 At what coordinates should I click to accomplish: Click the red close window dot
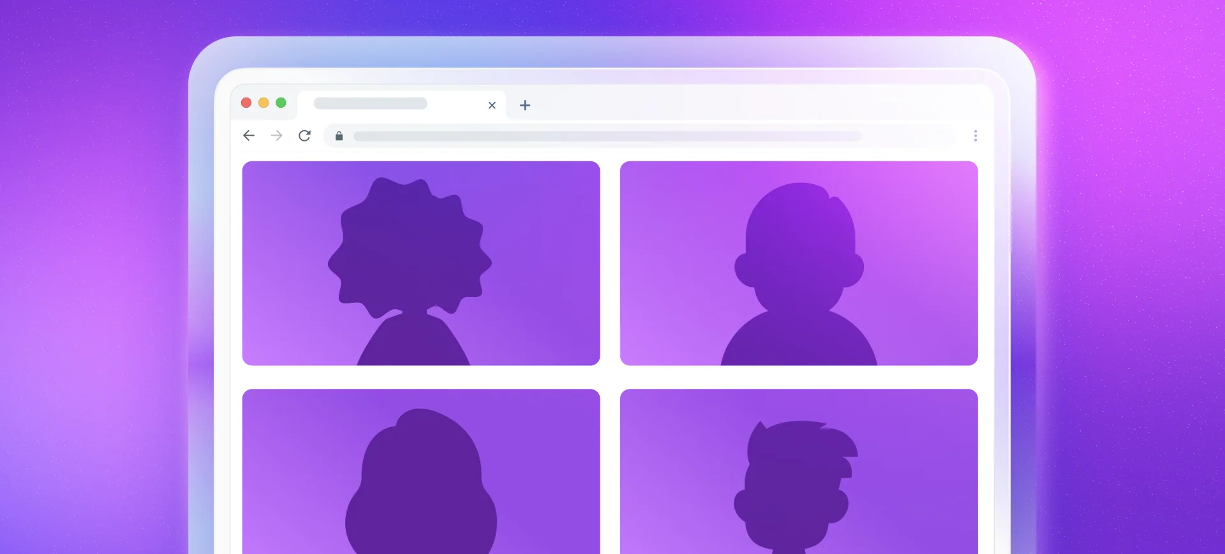pyautogui.click(x=246, y=103)
